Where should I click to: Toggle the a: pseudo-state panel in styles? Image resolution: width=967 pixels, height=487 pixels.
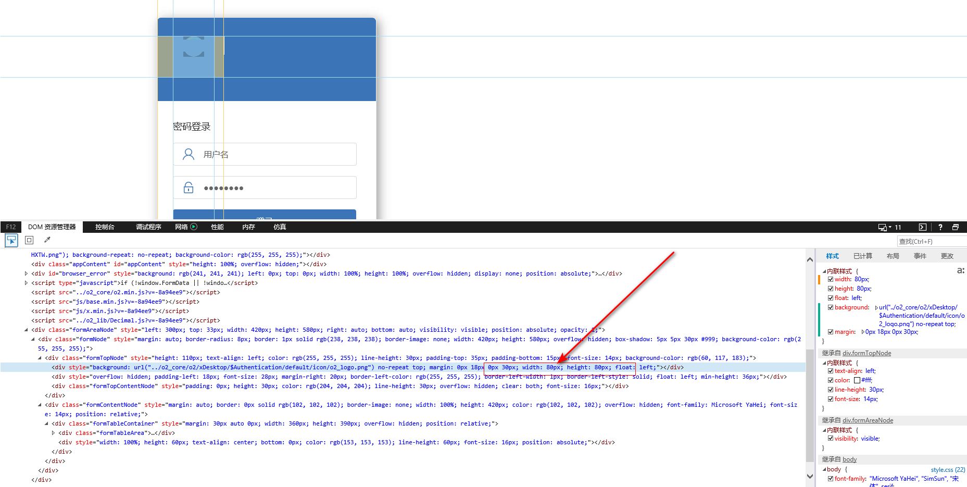click(x=961, y=270)
